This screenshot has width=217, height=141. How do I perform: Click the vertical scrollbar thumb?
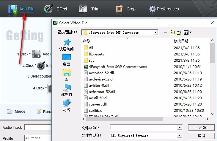212,53
